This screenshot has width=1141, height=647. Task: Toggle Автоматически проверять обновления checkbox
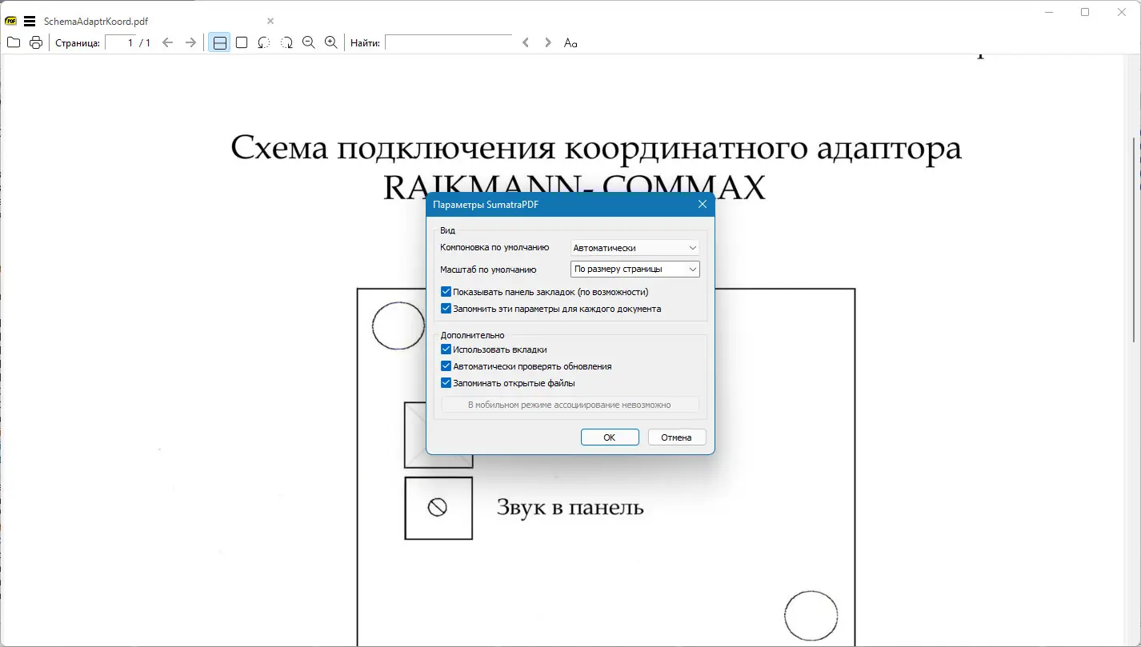tap(446, 366)
